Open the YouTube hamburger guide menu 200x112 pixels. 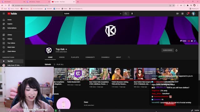(4, 14)
